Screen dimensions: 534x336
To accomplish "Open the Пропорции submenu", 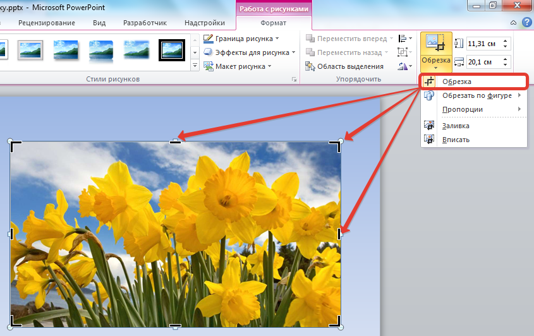I will coord(474,109).
